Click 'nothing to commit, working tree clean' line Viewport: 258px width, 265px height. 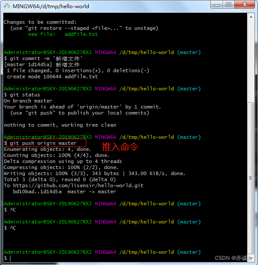point(60,125)
